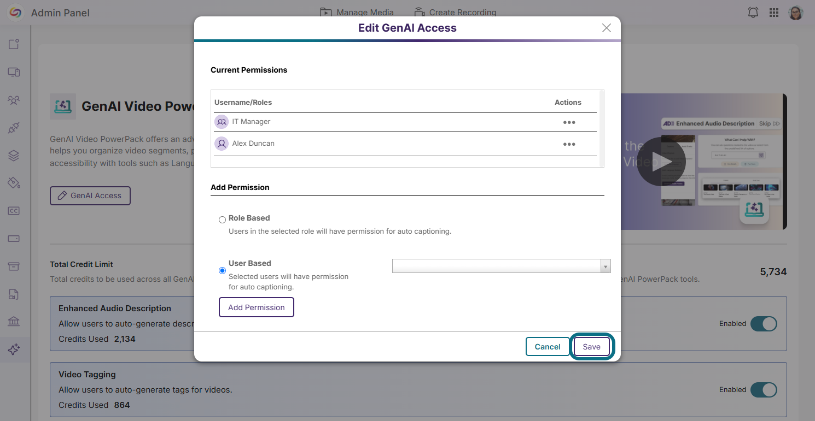Image resolution: width=815 pixels, height=421 pixels.
Task: Click the IT Manager role group icon
Action: [x=222, y=122]
